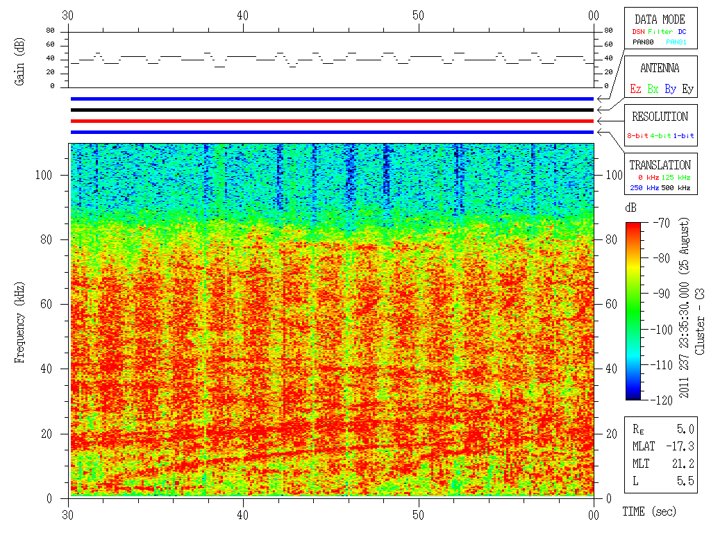The width and height of the screenshot is (711, 533).
Task: Click the PAN80 label
Action: pos(643,42)
